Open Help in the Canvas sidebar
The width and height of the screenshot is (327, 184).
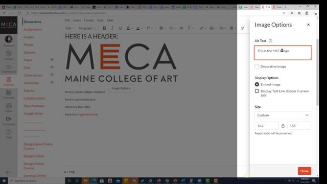coord(9,134)
